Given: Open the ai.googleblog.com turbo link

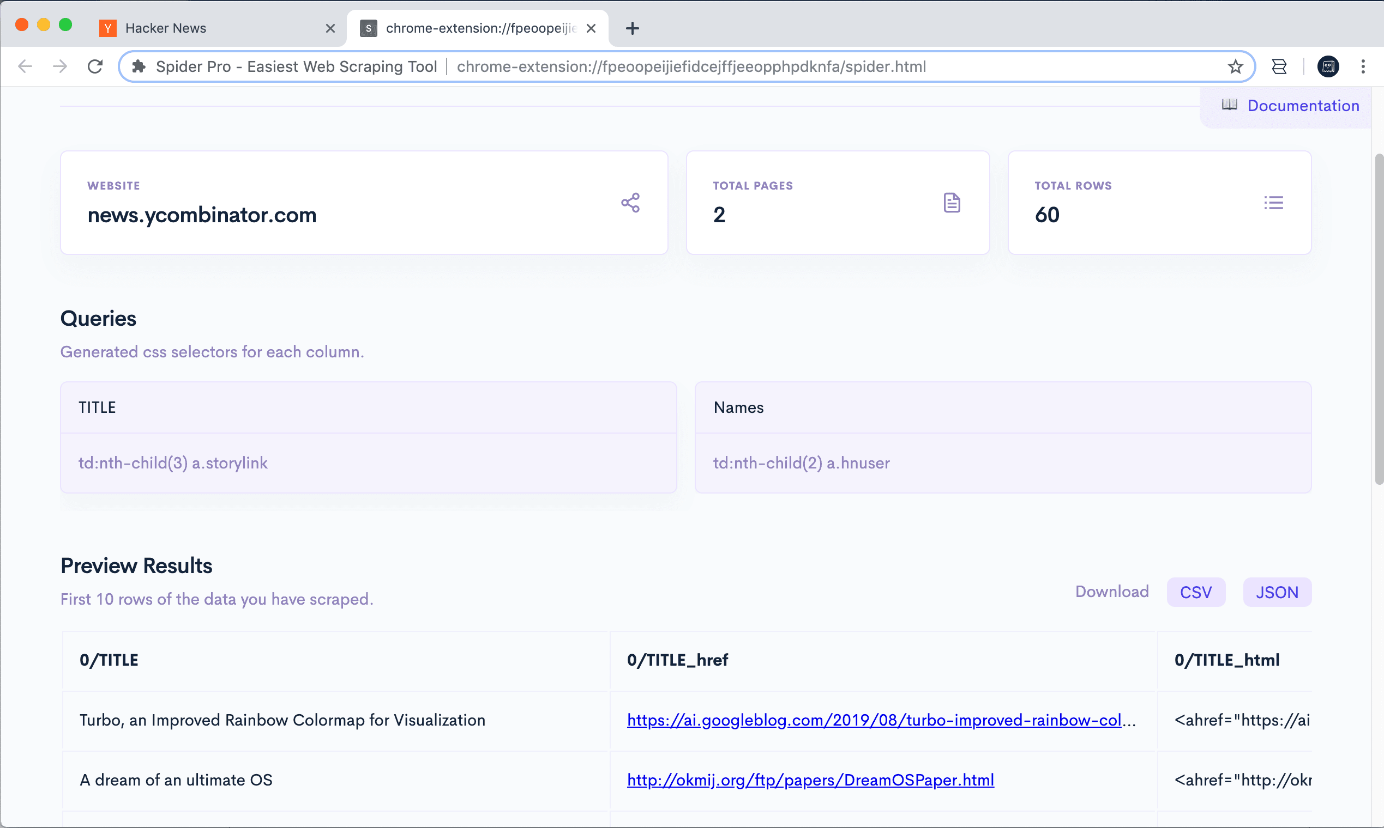Looking at the screenshot, I should [874, 720].
